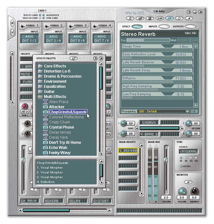Switch to the OUTPUTS view tab
This screenshot has width=214, height=224.
pos(190,27)
